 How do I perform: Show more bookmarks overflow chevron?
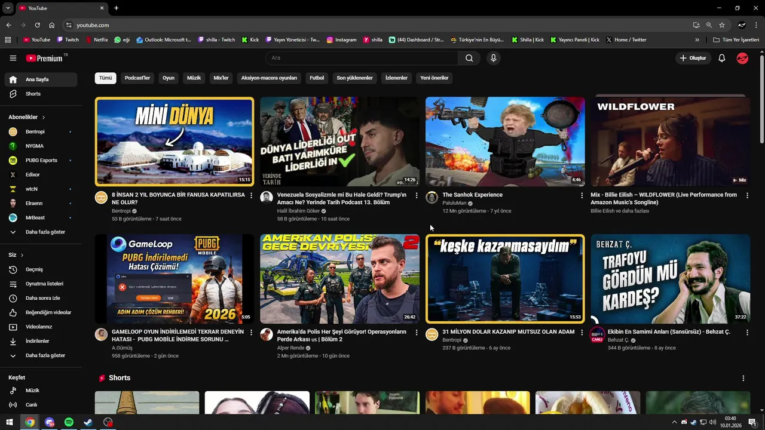[697, 40]
